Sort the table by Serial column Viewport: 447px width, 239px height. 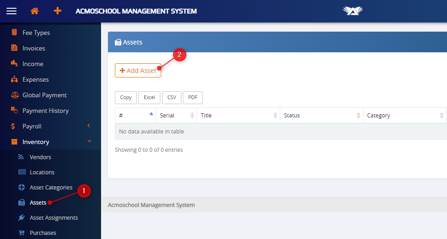point(176,116)
